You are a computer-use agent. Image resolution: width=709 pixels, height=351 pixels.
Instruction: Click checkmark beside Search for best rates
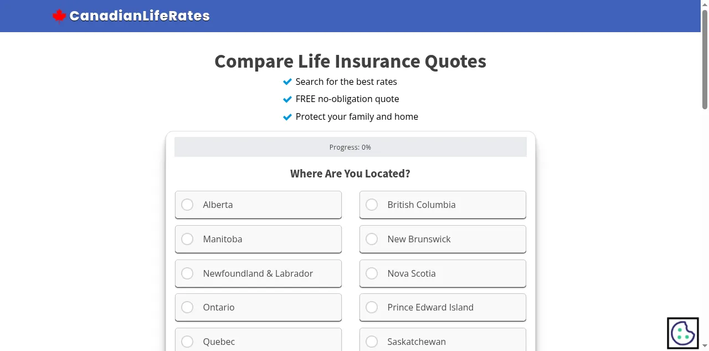[x=287, y=82]
